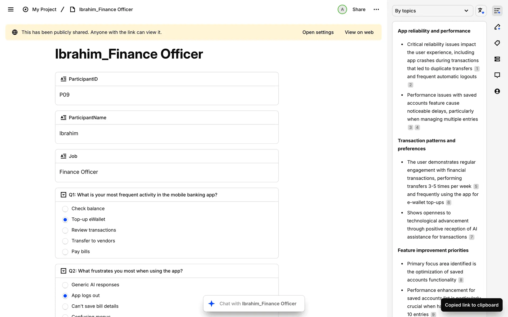
Task: Open the fields panel icon in the sidebar
Action: tap(497, 59)
